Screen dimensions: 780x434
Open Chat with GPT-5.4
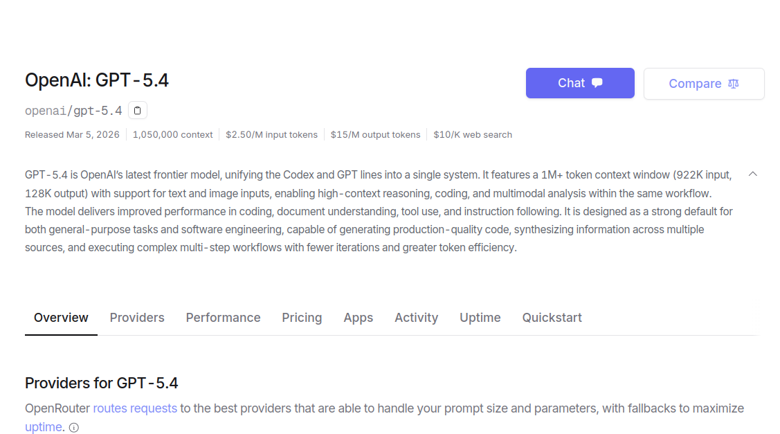coord(580,83)
